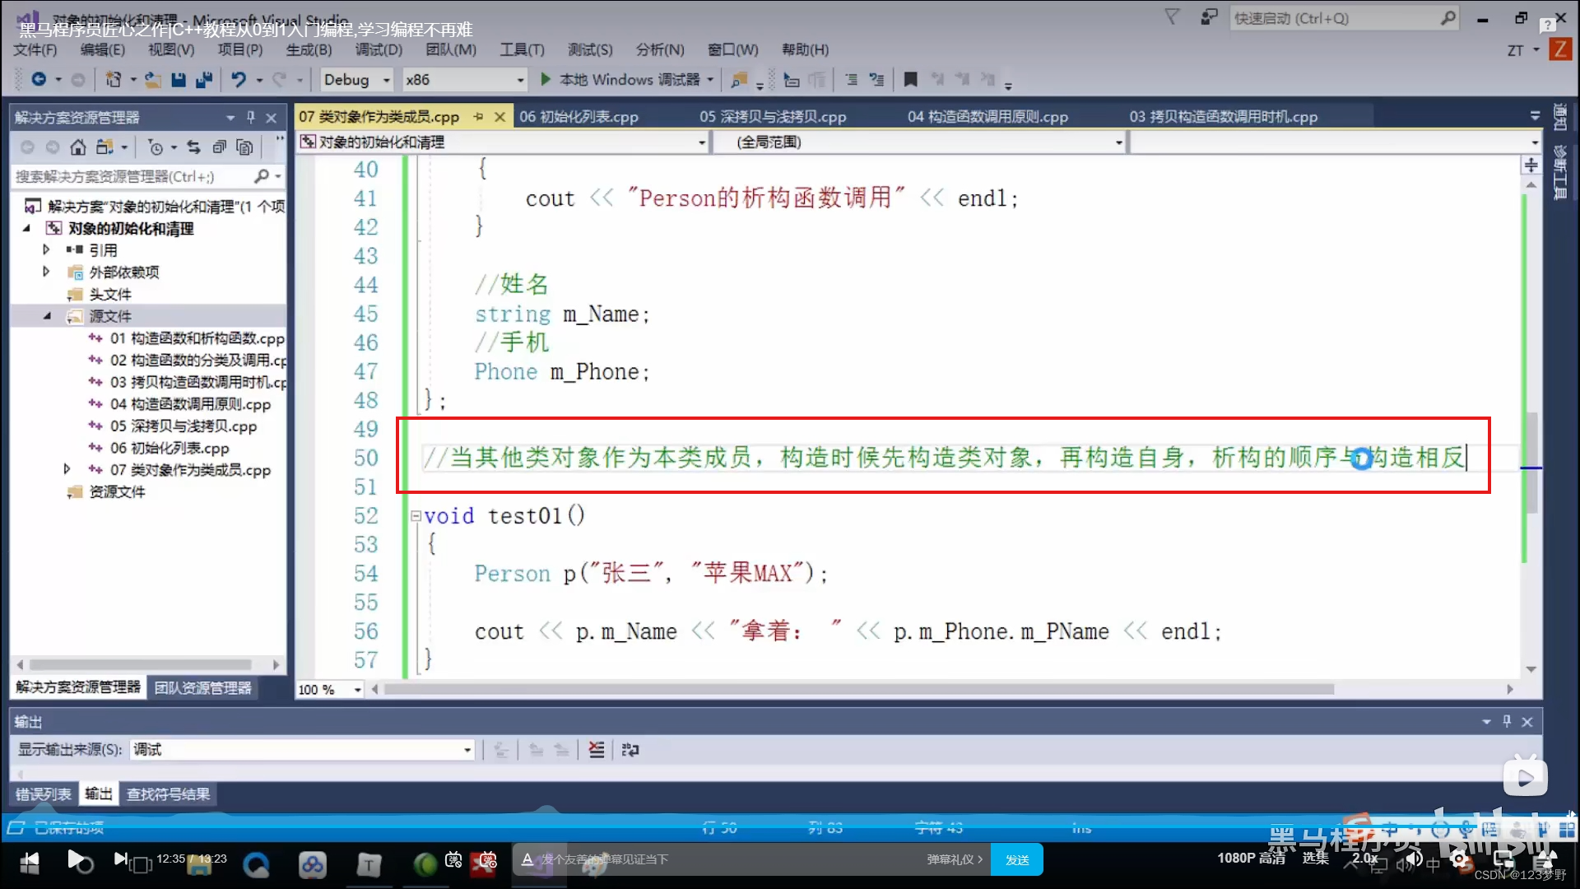Toggle a bookmark using the bookmark icon
Viewport: 1580px width, 889px height.
(910, 79)
